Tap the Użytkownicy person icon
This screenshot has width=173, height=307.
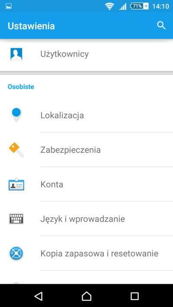(16, 54)
